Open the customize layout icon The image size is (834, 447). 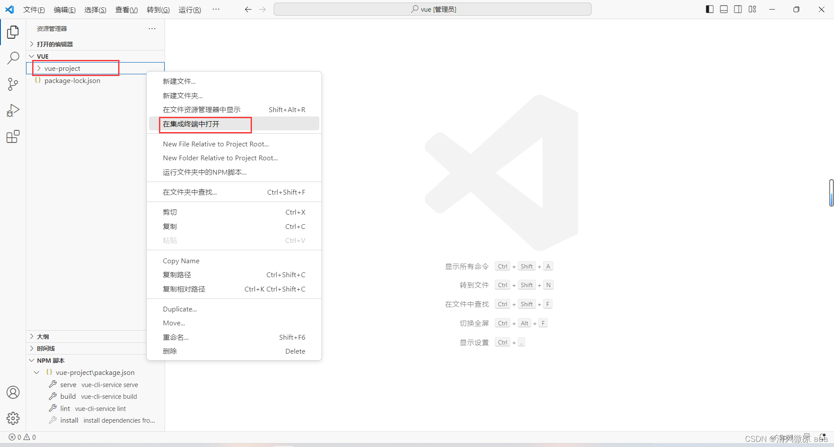pos(752,9)
